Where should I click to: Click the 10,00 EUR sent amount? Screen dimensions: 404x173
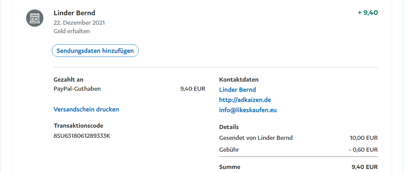(x=364, y=138)
